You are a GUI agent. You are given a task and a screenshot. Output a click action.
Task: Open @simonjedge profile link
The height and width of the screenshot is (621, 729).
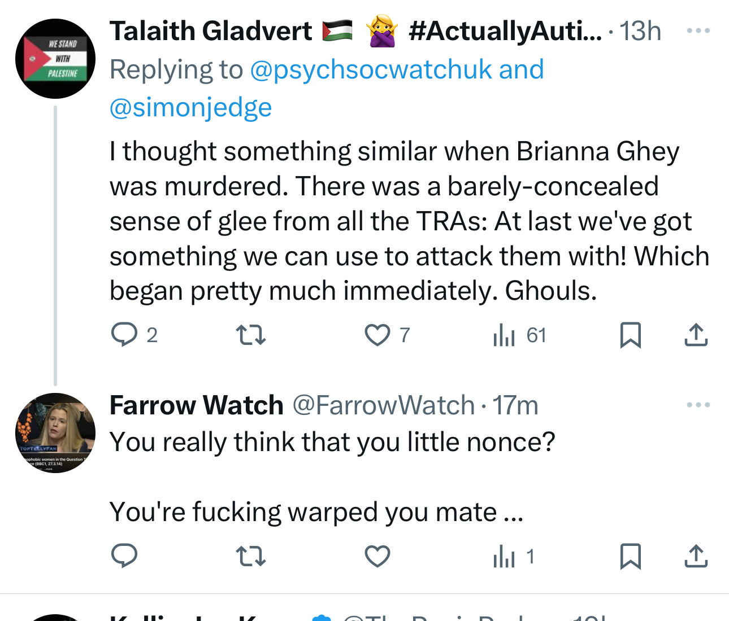pyautogui.click(x=190, y=107)
